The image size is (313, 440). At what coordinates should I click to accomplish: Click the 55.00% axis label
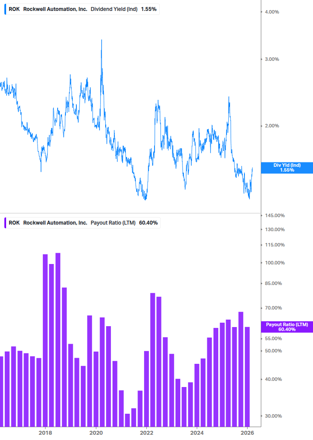point(273,339)
